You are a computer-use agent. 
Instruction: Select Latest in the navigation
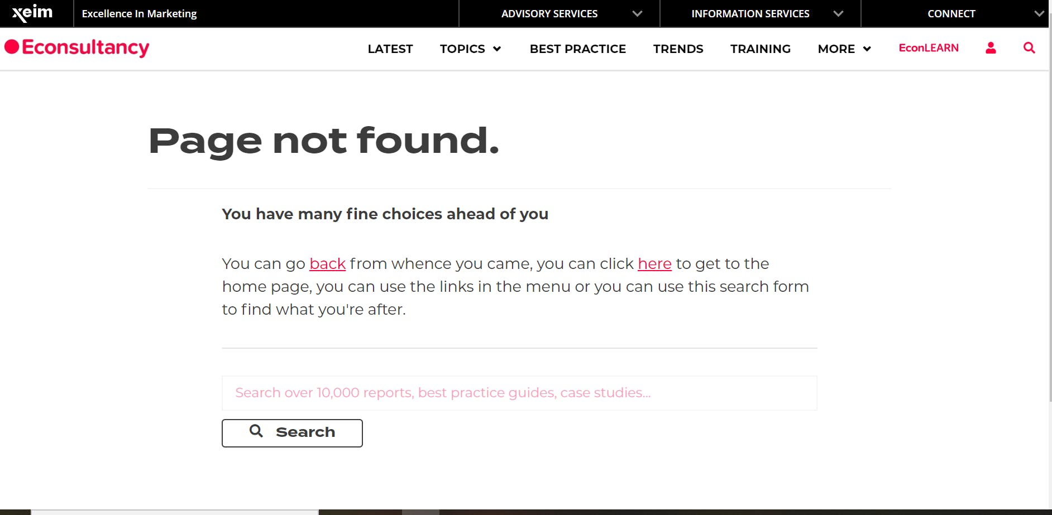(390, 49)
